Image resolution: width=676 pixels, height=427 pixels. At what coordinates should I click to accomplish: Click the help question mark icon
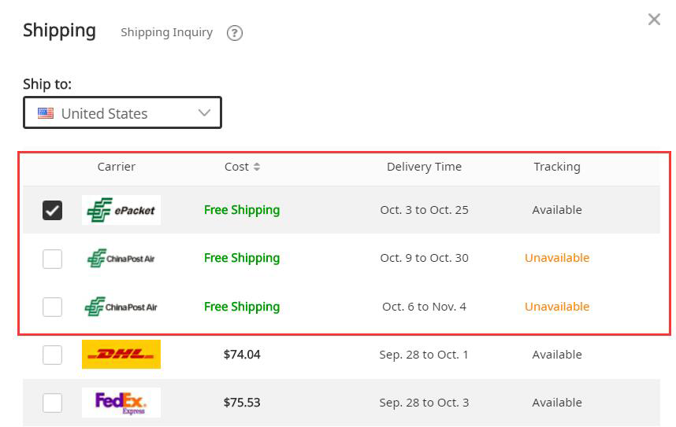234,33
